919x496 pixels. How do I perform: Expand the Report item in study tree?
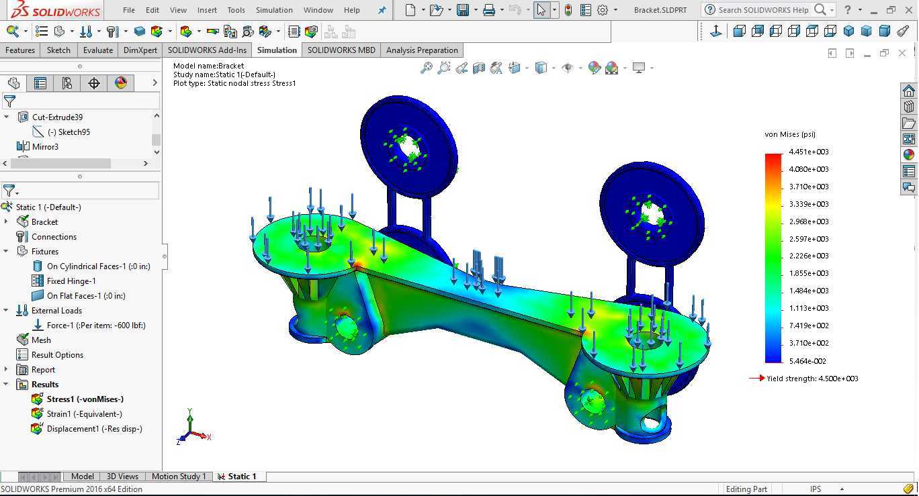7,370
